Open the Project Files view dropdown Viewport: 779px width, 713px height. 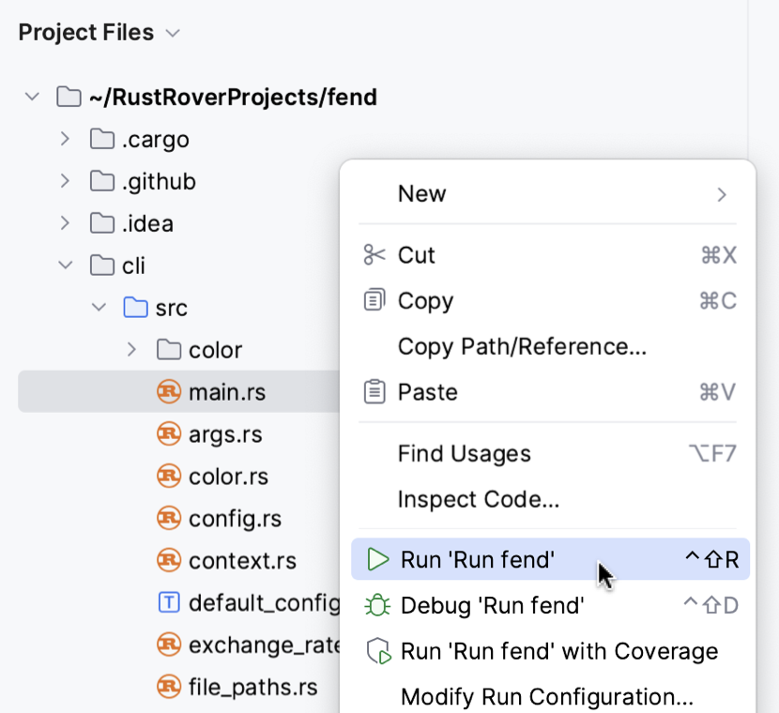pyautogui.click(x=172, y=32)
